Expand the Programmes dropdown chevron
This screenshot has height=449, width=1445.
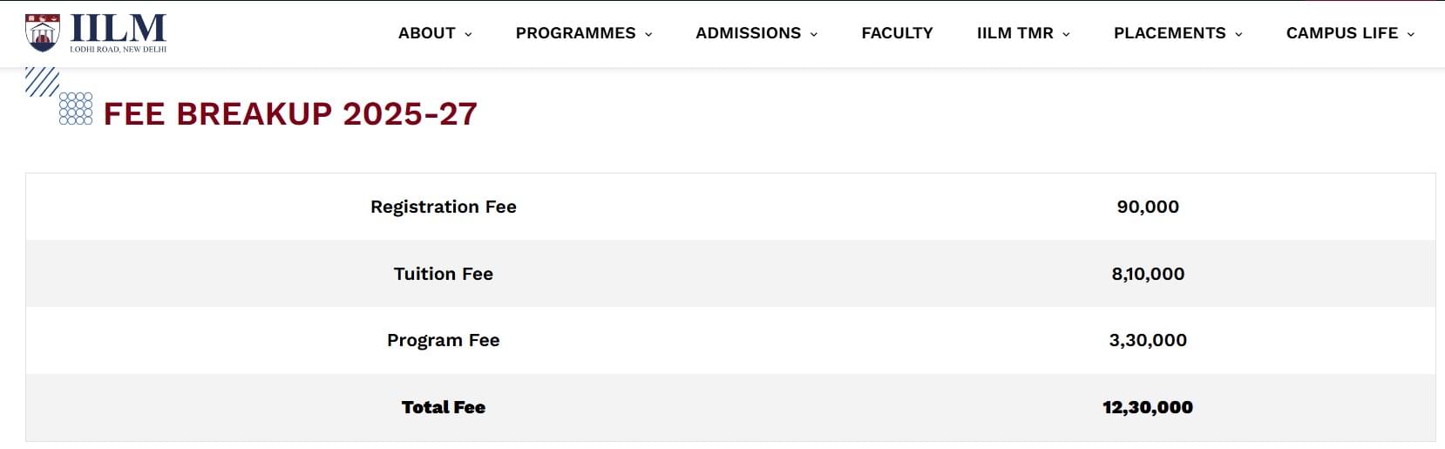(648, 34)
